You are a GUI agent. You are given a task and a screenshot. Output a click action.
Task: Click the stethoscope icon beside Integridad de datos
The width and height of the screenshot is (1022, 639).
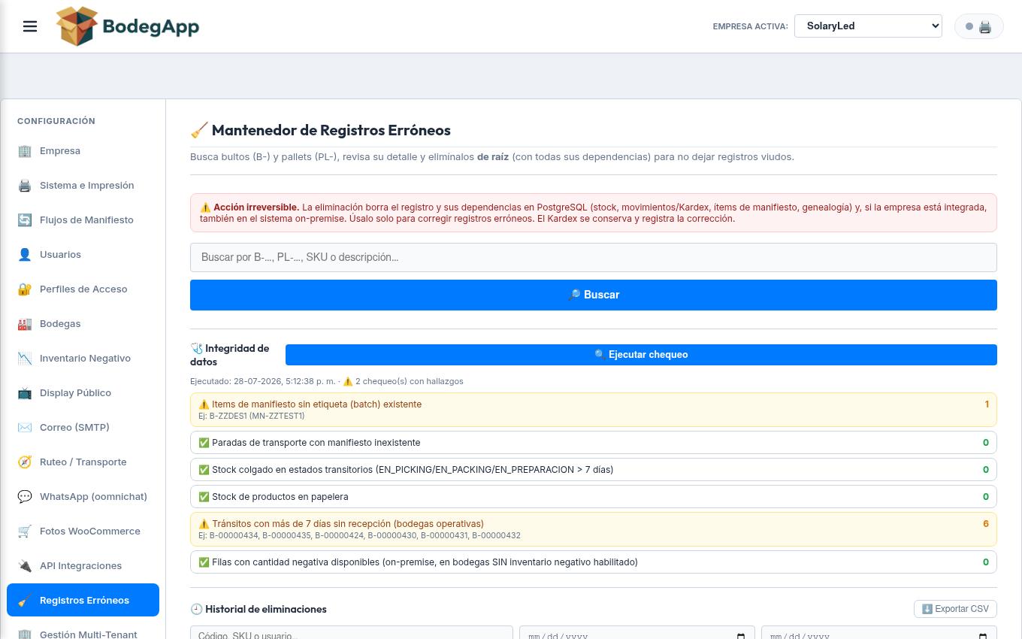coord(197,349)
